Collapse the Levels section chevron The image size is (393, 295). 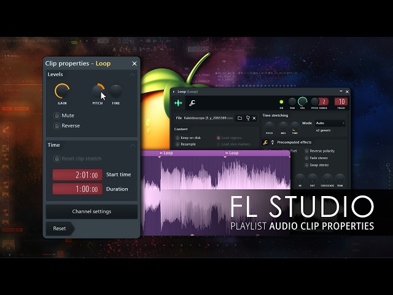(x=133, y=75)
